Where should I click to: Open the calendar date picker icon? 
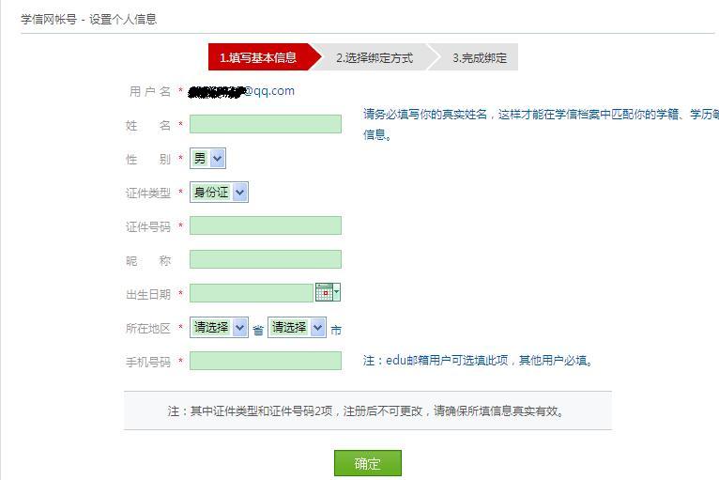[x=328, y=293]
